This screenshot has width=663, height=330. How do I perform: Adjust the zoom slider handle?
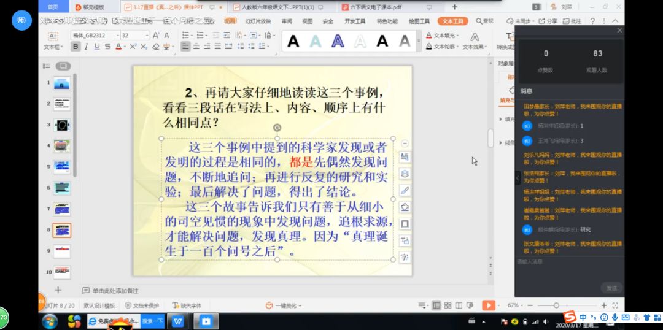556,305
